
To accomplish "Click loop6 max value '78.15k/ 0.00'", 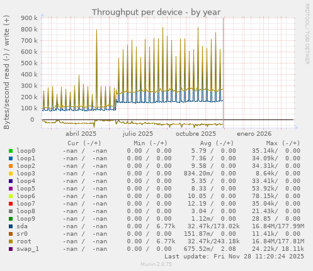I will [276, 196].
